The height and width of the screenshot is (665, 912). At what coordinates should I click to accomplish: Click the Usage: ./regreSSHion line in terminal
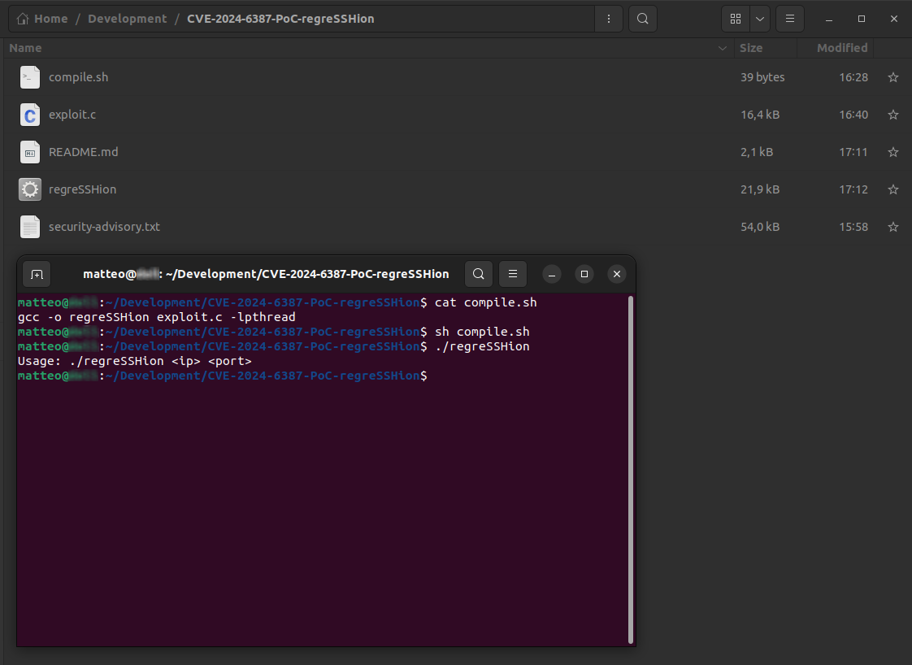(134, 361)
